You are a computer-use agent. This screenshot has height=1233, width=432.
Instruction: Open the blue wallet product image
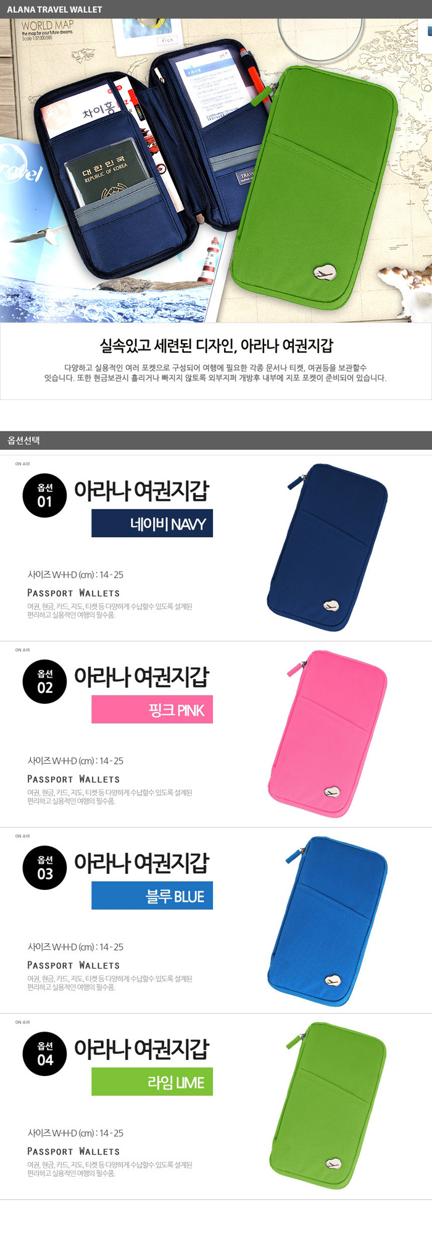(327, 920)
